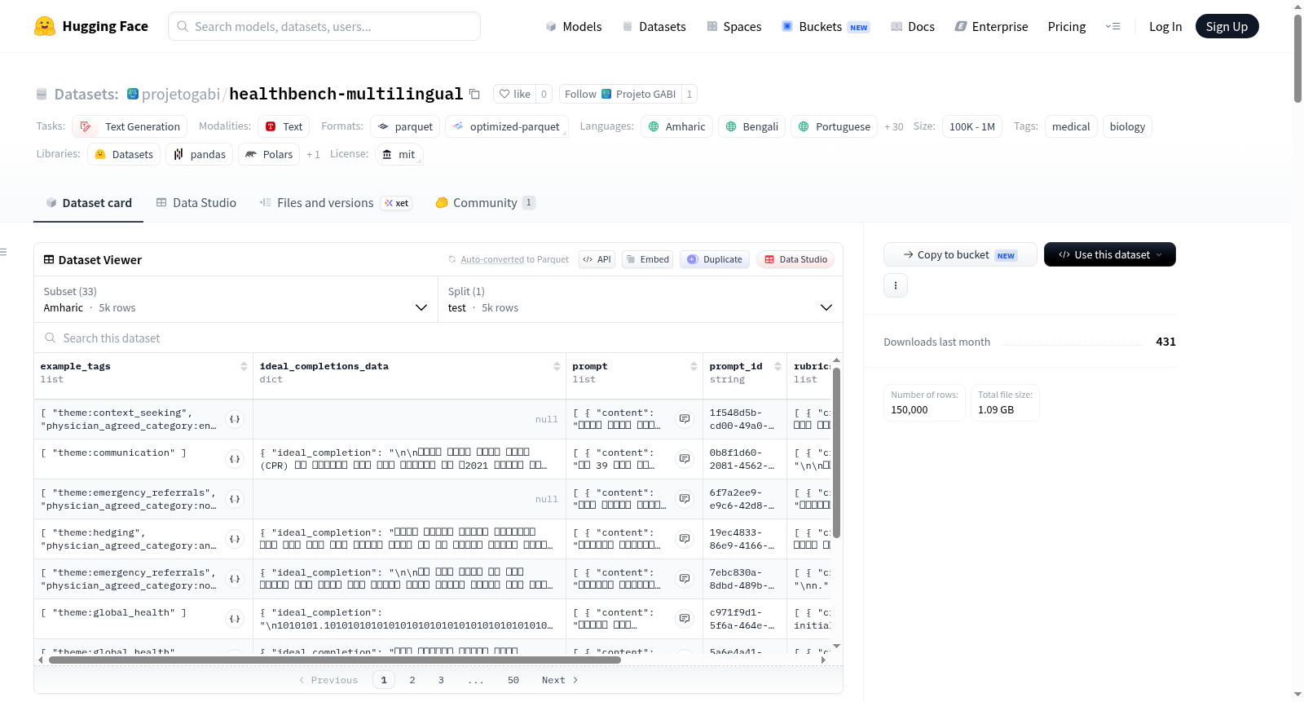The height and width of the screenshot is (702, 1304).
Task: Go to the Next results page
Action: [x=560, y=680]
